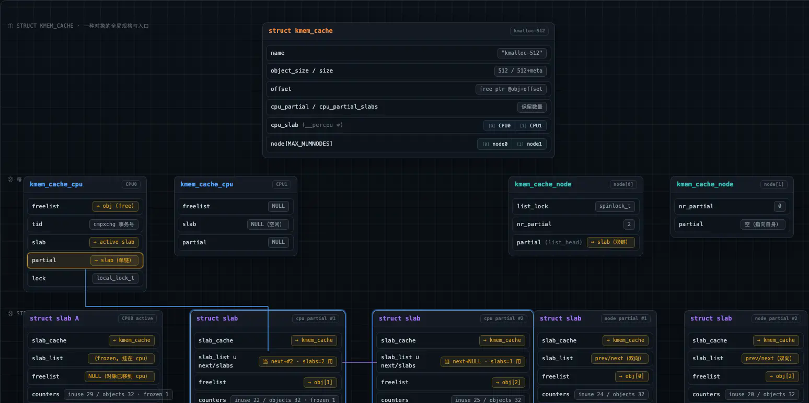Click the "→ slab (单链)" pointer badge

tap(115, 260)
